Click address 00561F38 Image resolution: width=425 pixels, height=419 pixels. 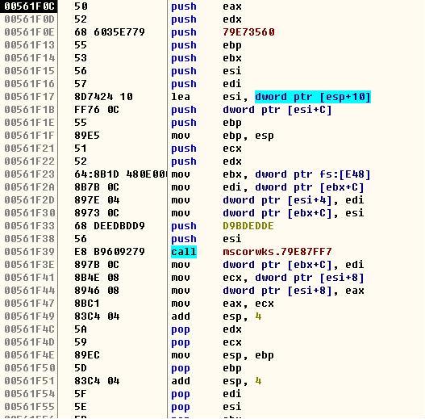(29, 239)
